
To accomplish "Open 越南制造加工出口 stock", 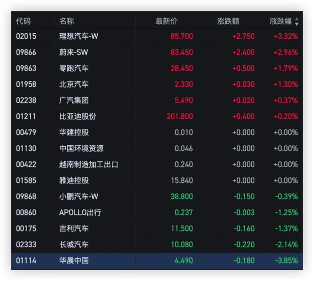I will click(x=89, y=164).
